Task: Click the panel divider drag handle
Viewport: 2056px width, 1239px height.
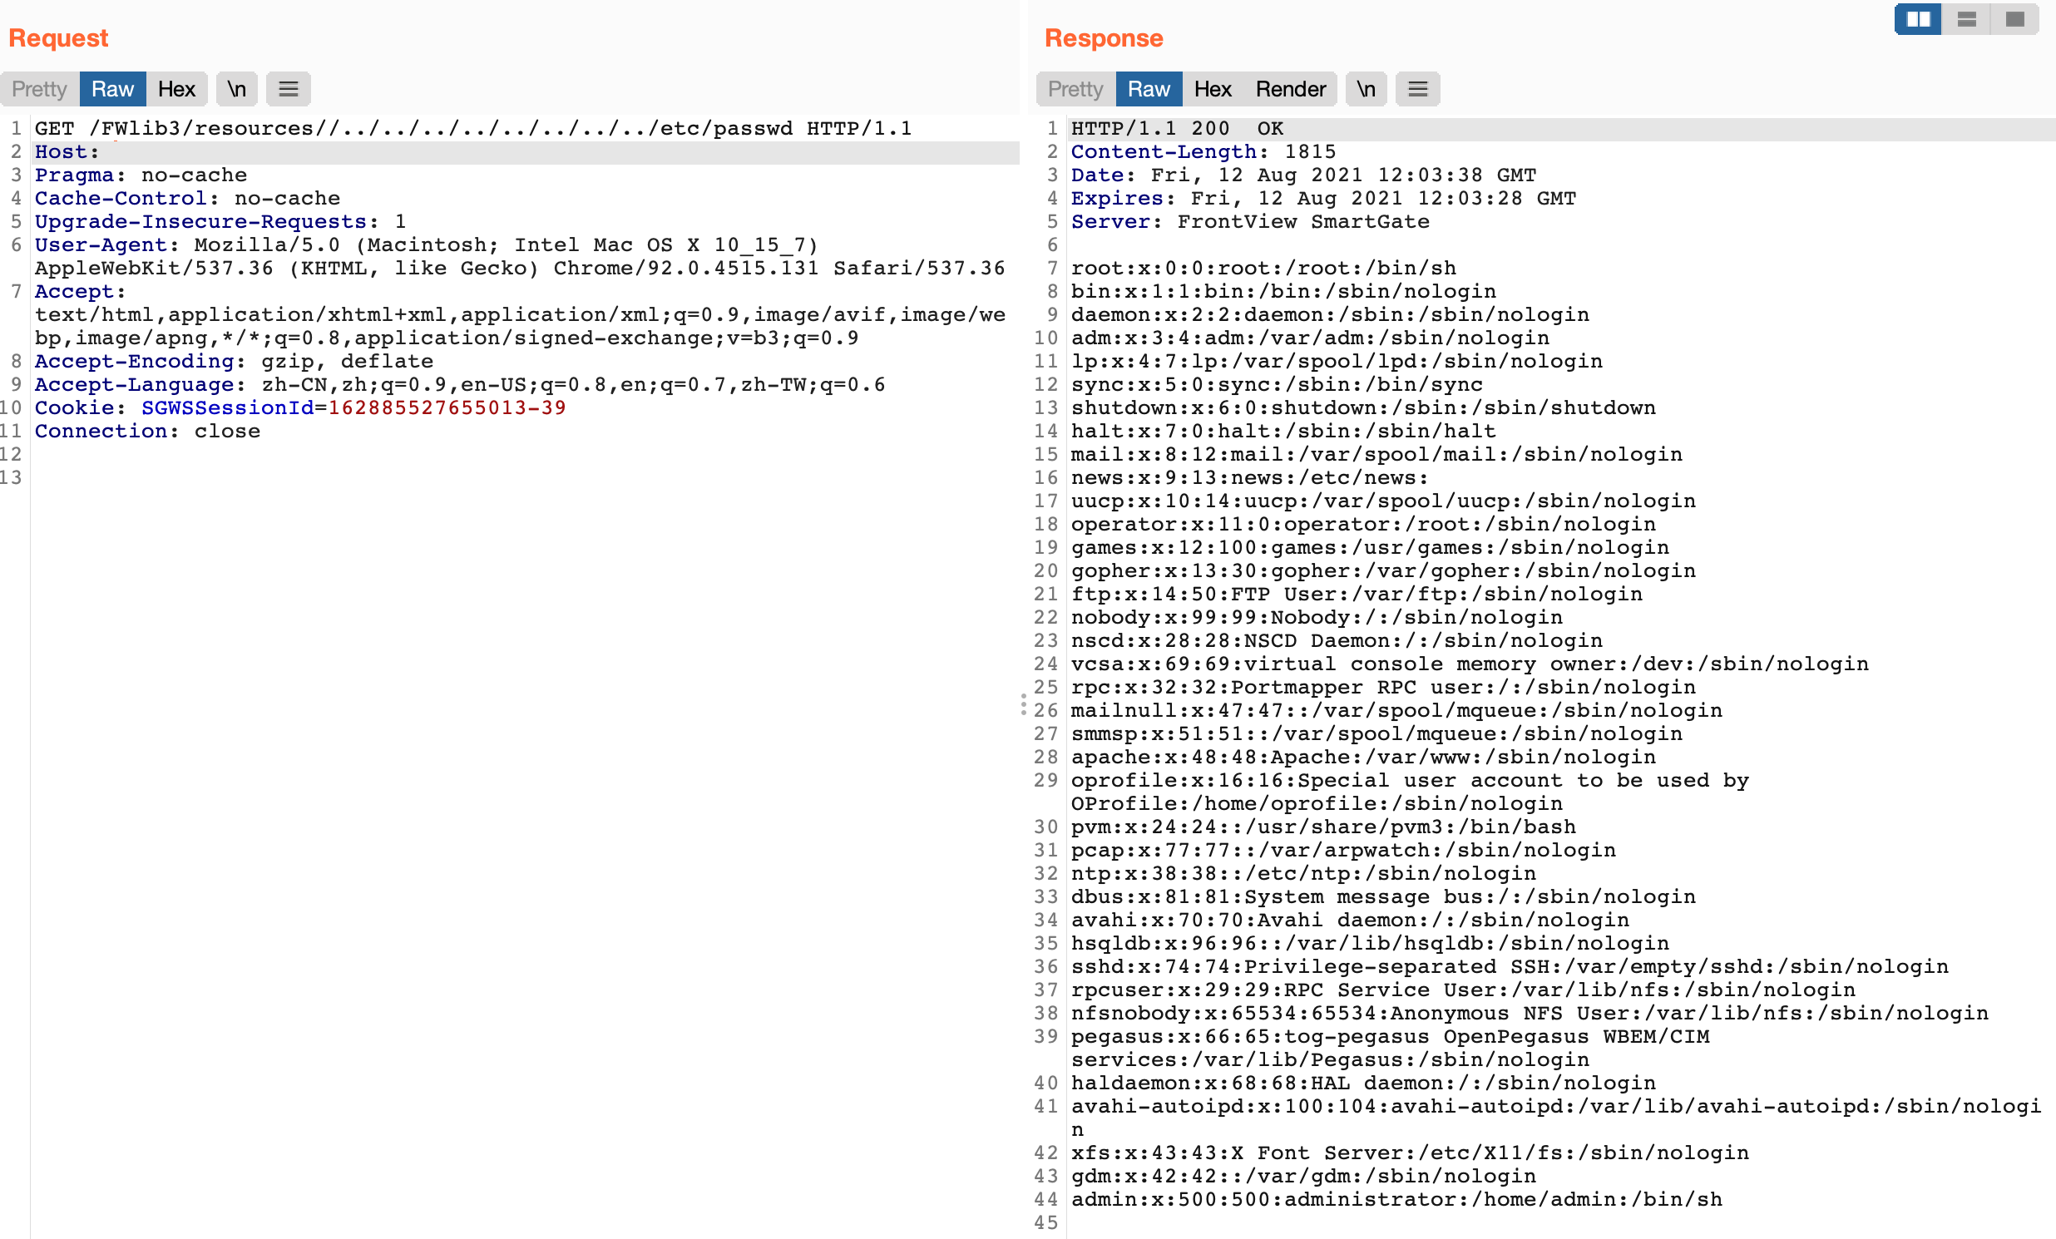Action: 1023,704
